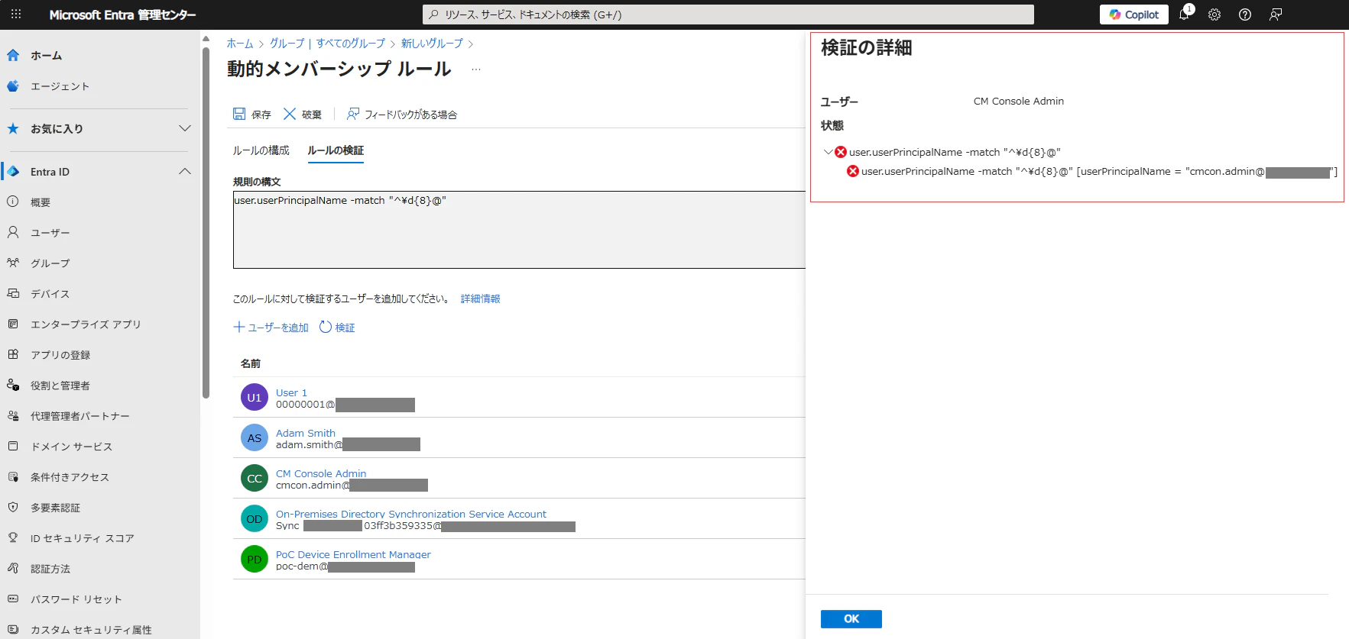Image resolution: width=1349 pixels, height=639 pixels.
Task: Open グループ in the sidebar
Action: tap(50, 263)
